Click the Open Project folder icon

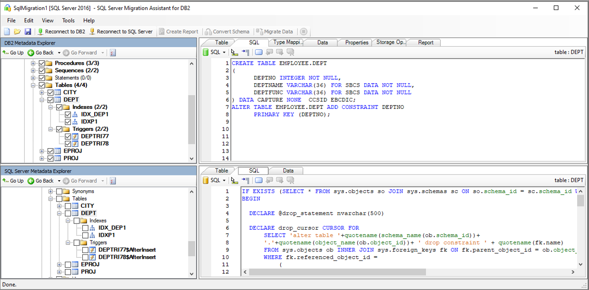tap(17, 32)
